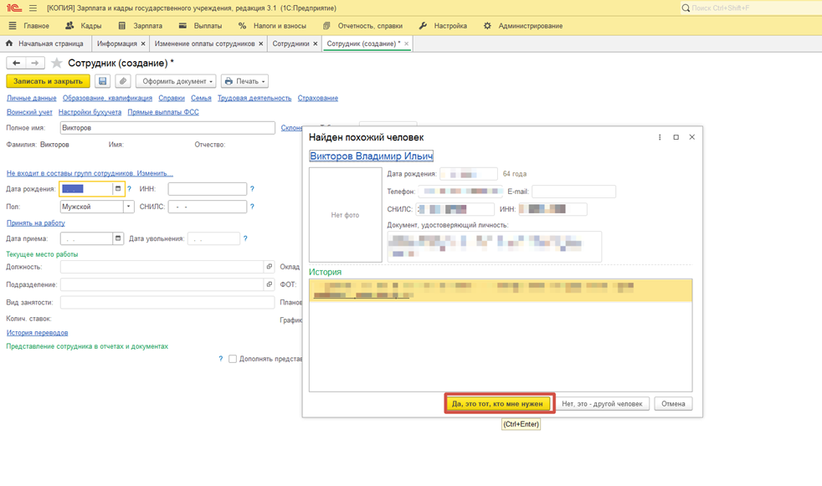Open Отчетность, справки menu

363,26
